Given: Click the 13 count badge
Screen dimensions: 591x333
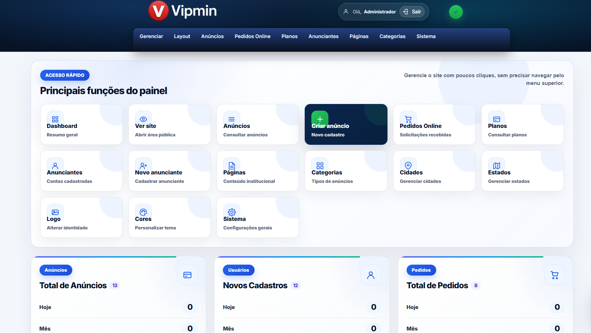Looking at the screenshot, I should (x=115, y=285).
